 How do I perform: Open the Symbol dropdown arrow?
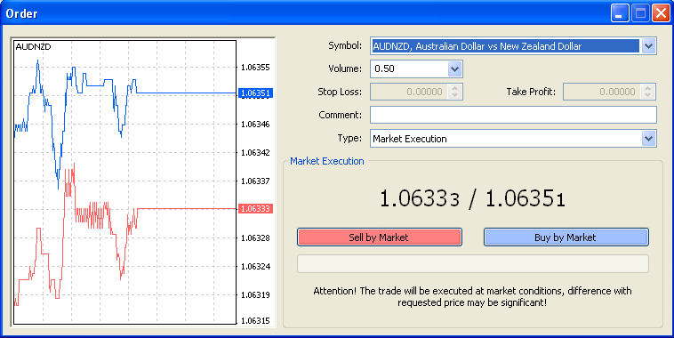coord(648,46)
